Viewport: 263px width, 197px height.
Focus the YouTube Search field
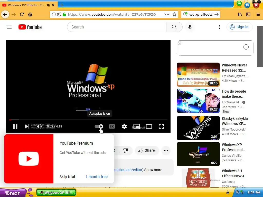[x=117, y=27]
